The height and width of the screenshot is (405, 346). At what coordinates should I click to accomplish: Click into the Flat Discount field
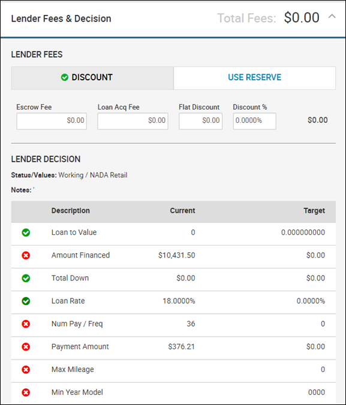[200, 121]
